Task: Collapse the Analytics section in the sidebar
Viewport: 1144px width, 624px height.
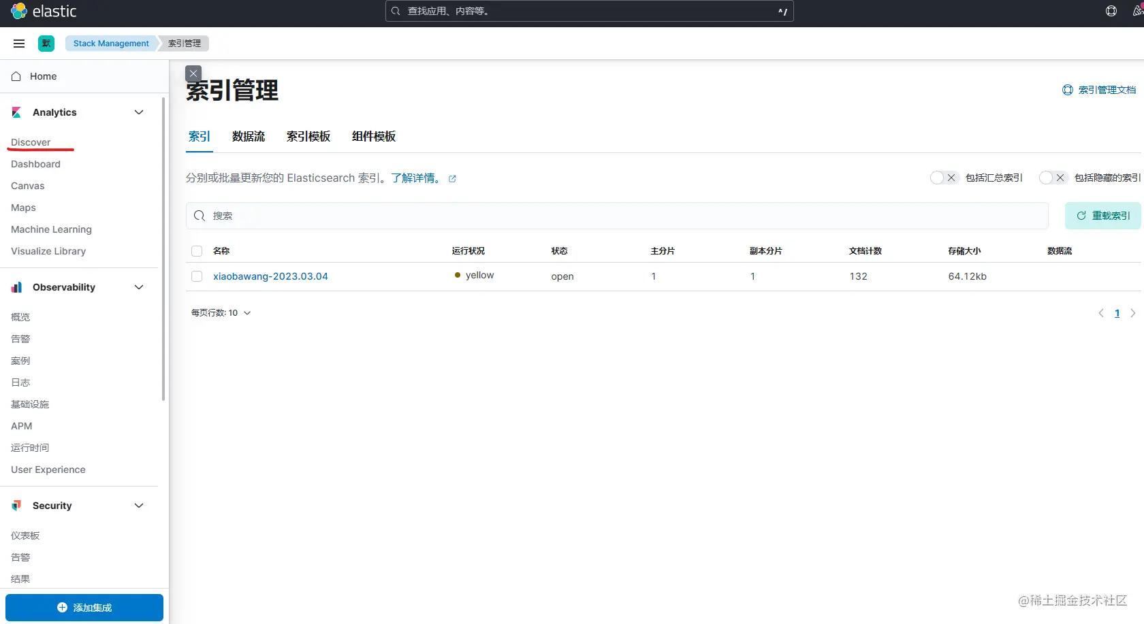Action: [139, 112]
